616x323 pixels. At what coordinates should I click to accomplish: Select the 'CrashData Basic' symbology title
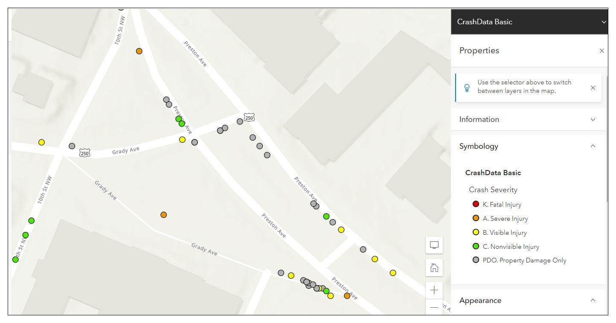click(493, 173)
